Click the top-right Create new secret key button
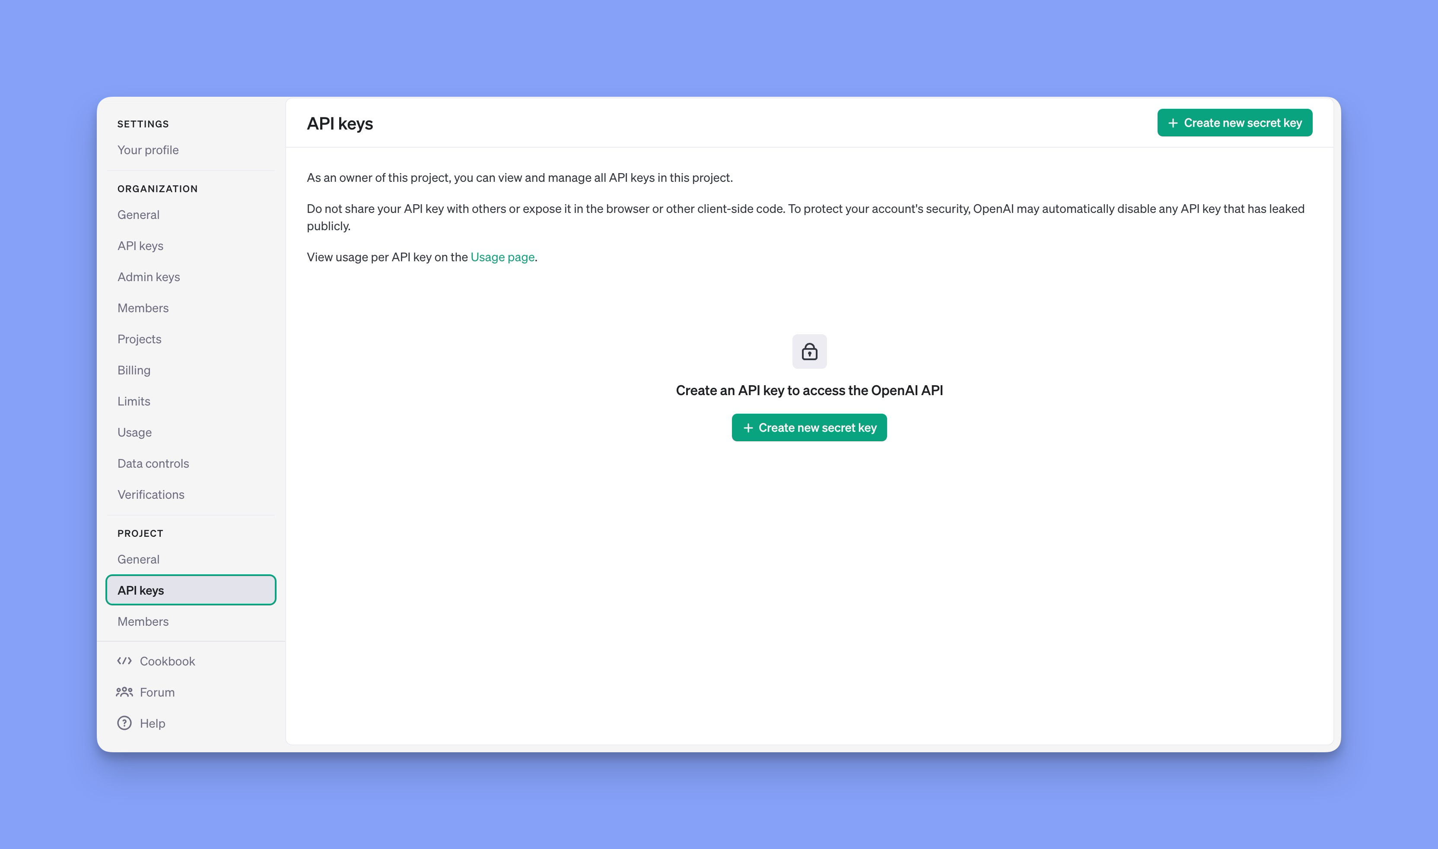Viewport: 1438px width, 849px height. [1235, 122]
